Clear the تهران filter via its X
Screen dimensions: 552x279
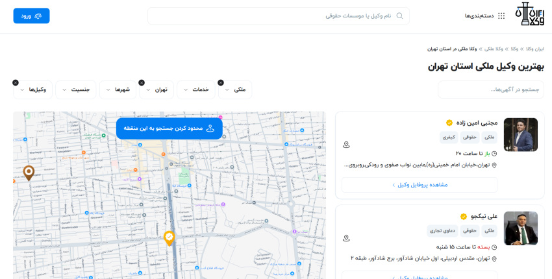[142, 82]
